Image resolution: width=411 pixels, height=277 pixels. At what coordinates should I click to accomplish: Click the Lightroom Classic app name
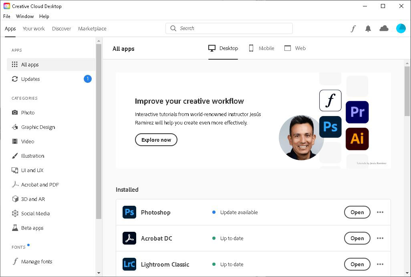click(165, 264)
